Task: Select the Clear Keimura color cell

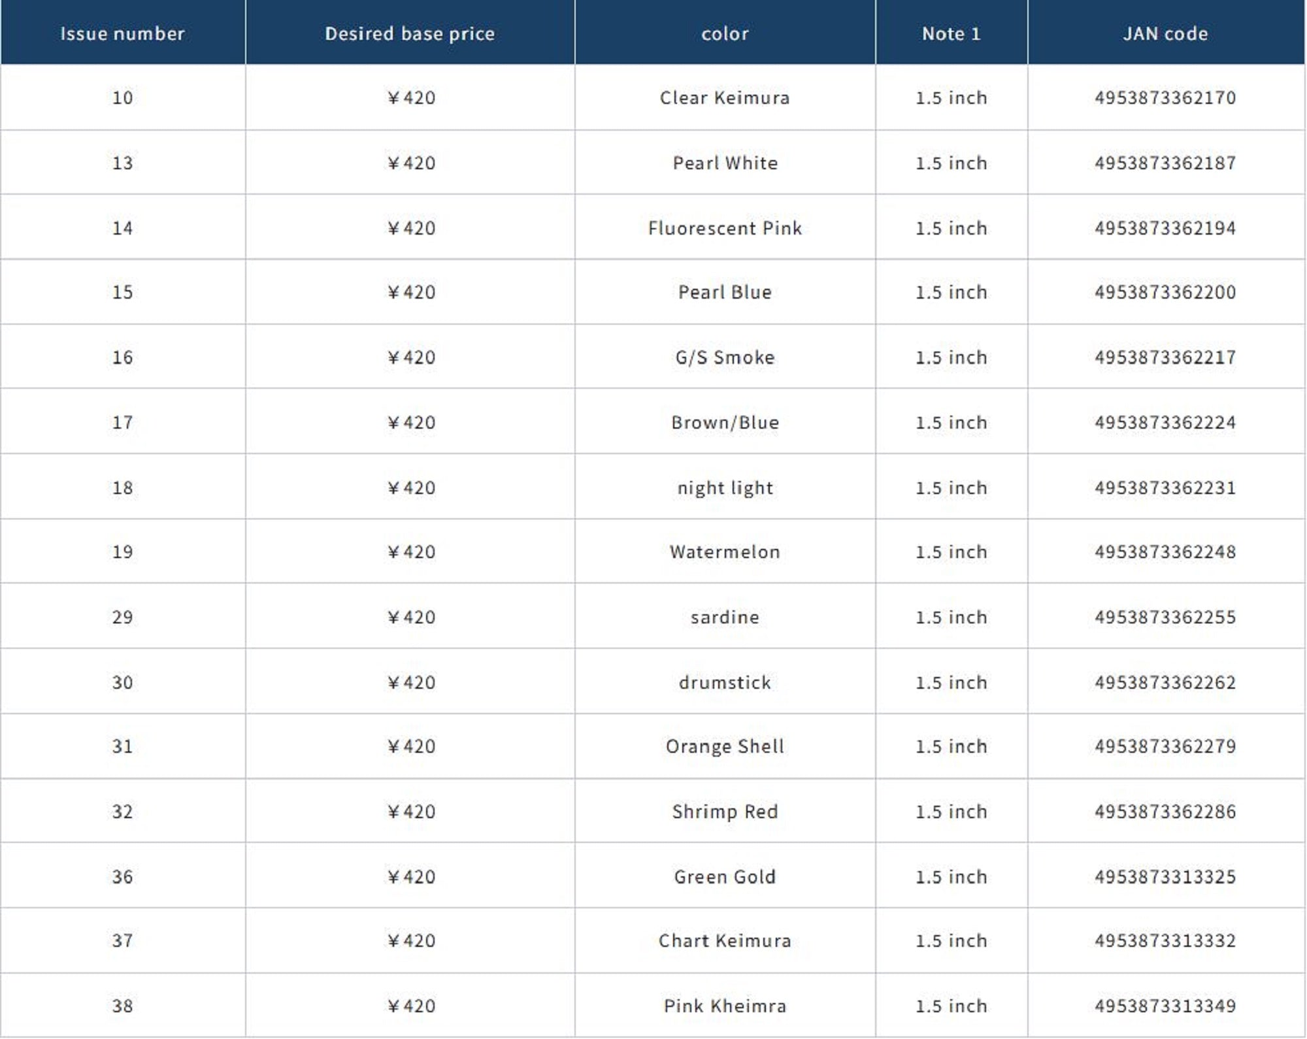Action: click(725, 98)
